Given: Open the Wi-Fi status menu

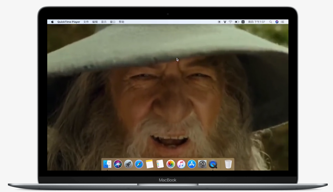Looking at the screenshot, I should [230, 22].
